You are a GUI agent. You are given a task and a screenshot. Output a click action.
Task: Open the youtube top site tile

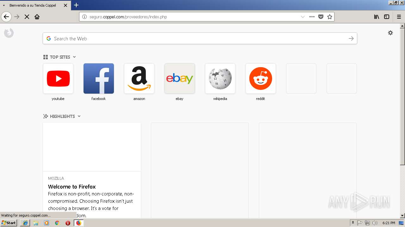point(58,79)
